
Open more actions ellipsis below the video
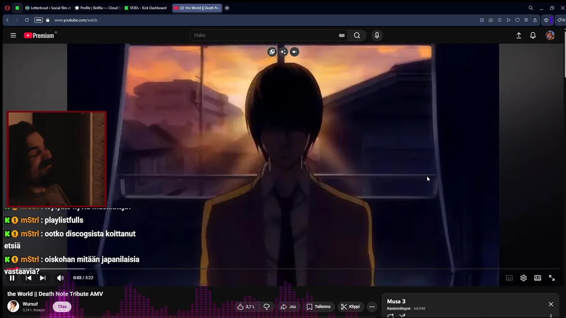tap(372, 307)
